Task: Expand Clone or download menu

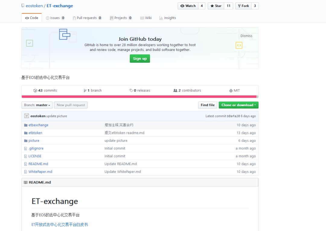Action: pos(238,105)
